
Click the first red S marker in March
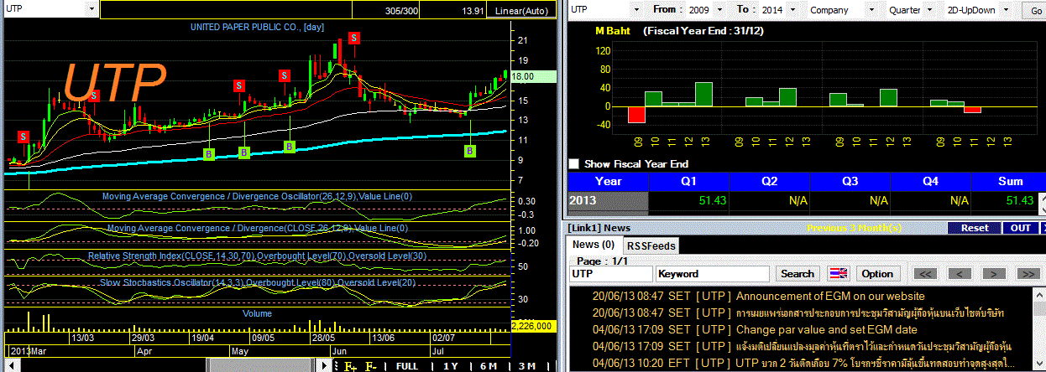point(23,136)
